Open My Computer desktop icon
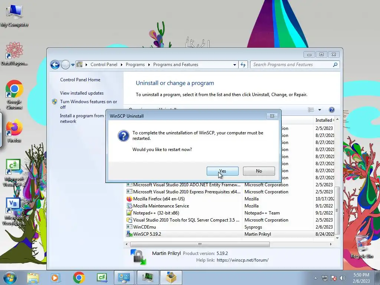The width and height of the screenshot is (380, 285). click(x=14, y=16)
